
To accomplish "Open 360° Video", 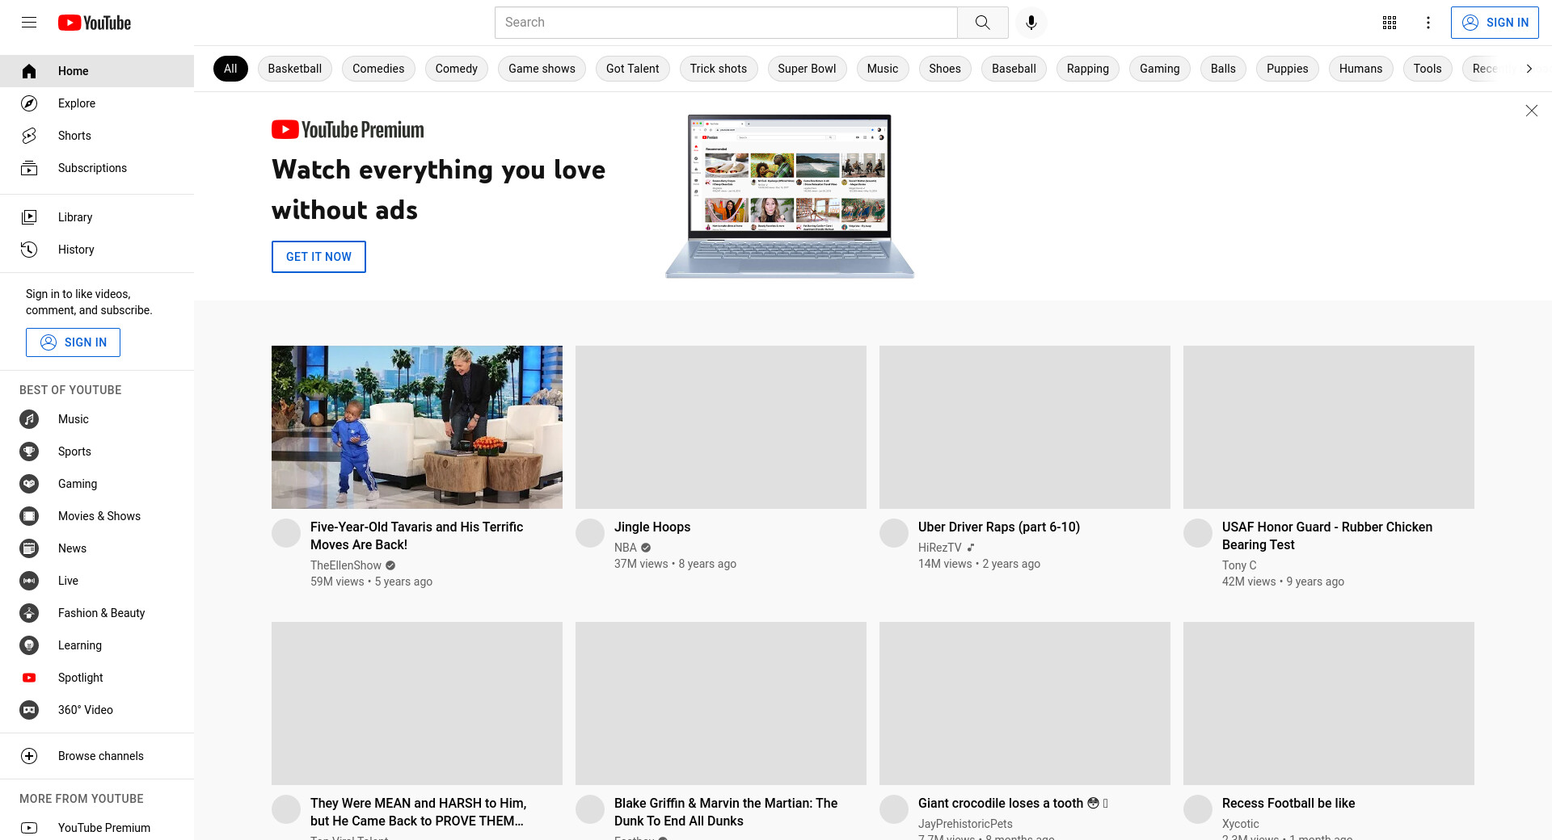I will [x=97, y=710].
